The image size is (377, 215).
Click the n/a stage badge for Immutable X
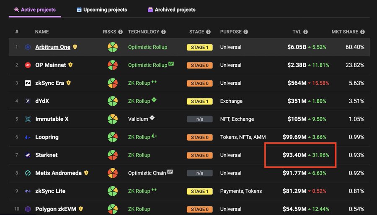click(199, 119)
